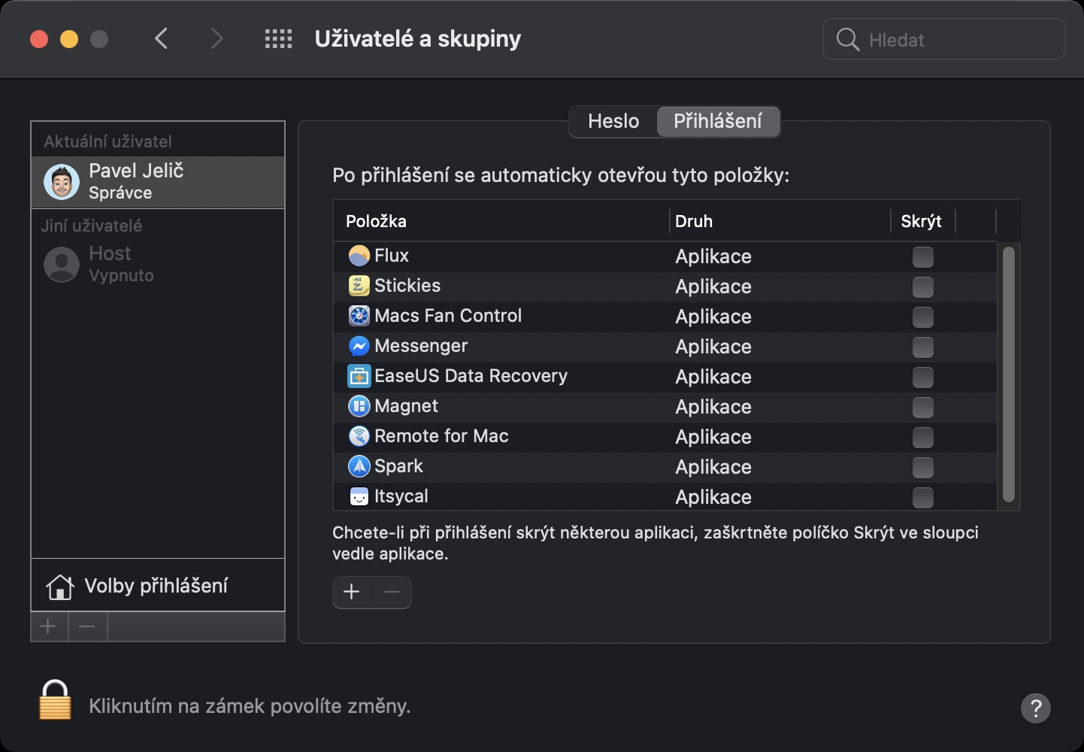The width and height of the screenshot is (1084, 752).
Task: Show all preferences grid icon
Action: point(278,39)
